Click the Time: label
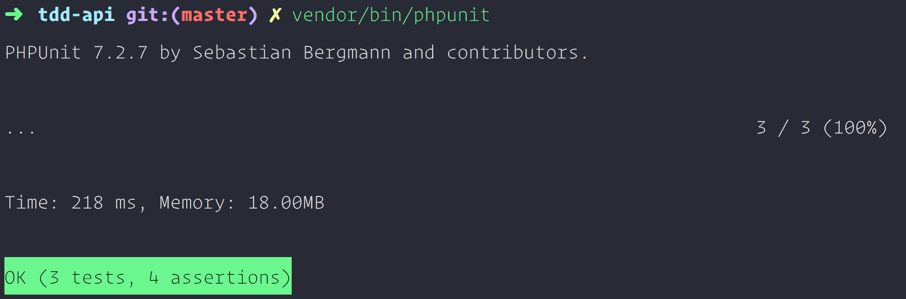 coord(31,203)
